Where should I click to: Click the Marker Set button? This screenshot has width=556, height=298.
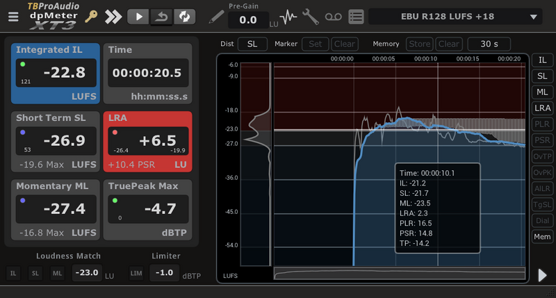click(x=315, y=44)
